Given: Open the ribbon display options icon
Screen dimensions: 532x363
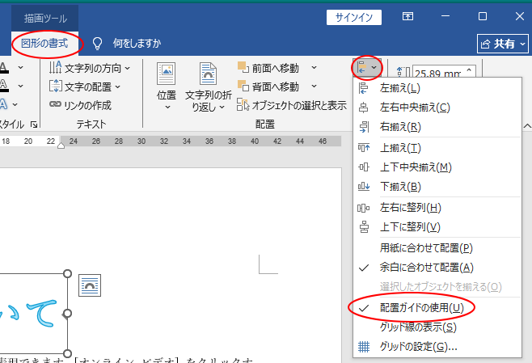Looking at the screenshot, I should (x=407, y=16).
